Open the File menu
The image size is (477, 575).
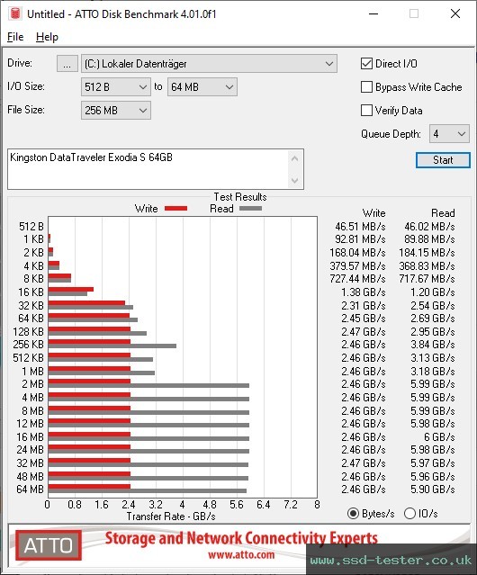[x=15, y=37]
